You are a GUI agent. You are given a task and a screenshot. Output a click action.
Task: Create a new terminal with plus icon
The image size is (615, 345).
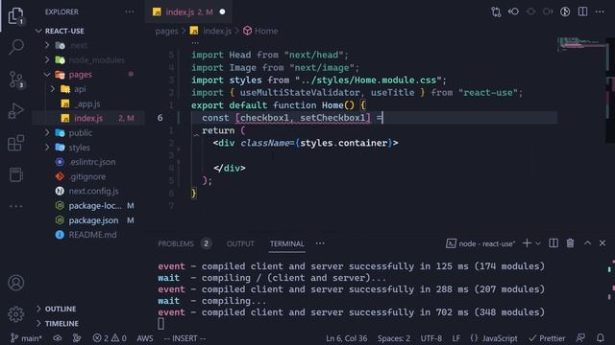527,243
